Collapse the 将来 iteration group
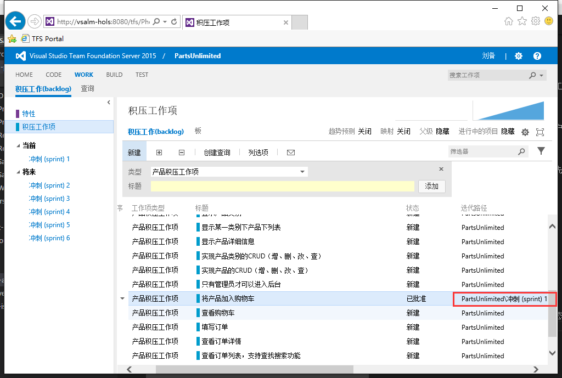This screenshot has height=378, width=562. [x=18, y=172]
